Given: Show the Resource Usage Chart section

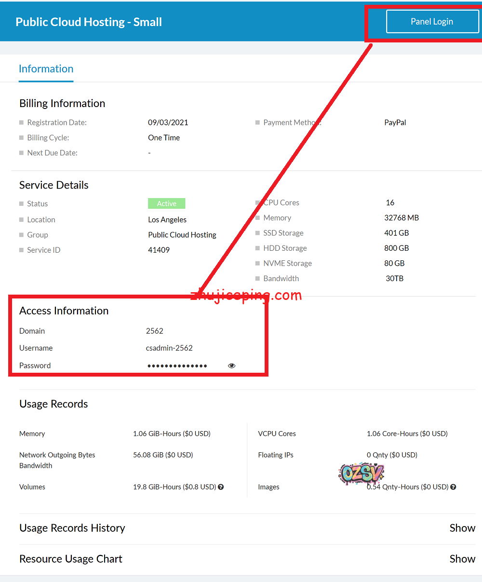Looking at the screenshot, I should [x=462, y=559].
